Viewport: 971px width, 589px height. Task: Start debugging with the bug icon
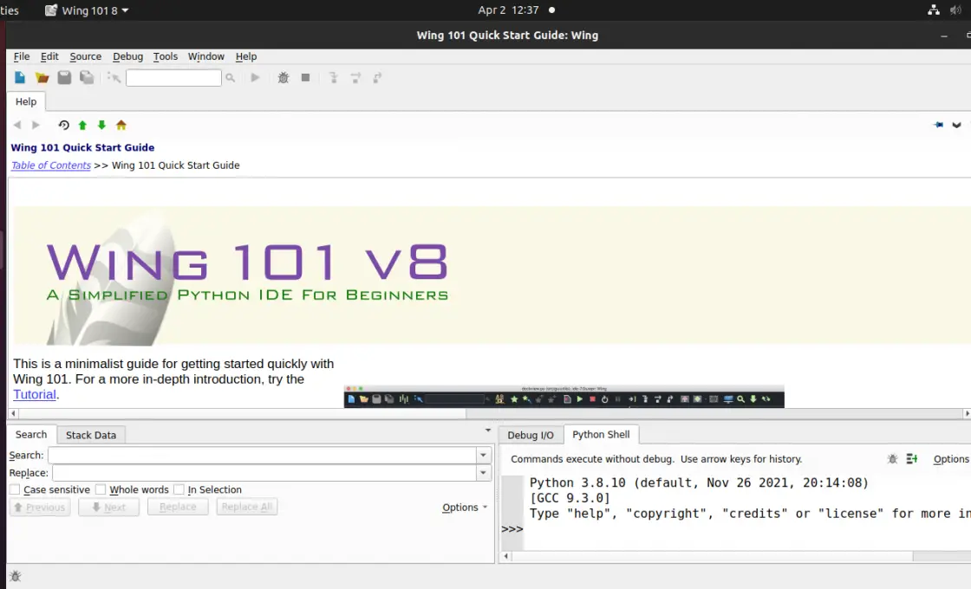[x=283, y=77]
